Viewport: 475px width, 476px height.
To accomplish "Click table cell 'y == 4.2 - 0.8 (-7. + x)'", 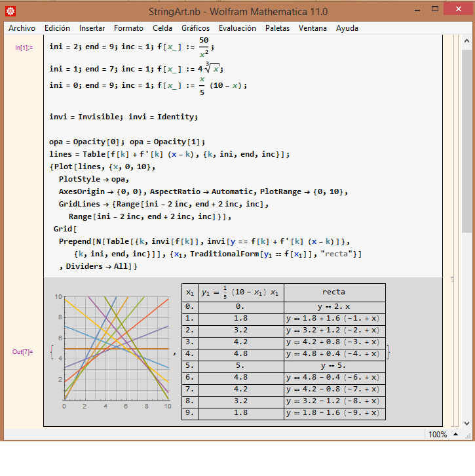I will tap(335, 389).
